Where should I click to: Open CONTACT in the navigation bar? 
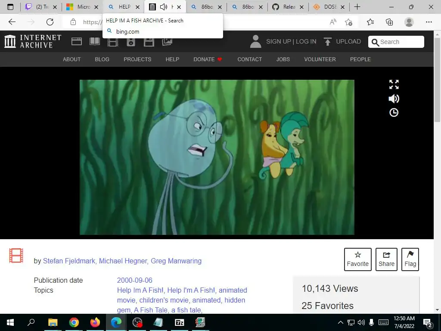249,59
